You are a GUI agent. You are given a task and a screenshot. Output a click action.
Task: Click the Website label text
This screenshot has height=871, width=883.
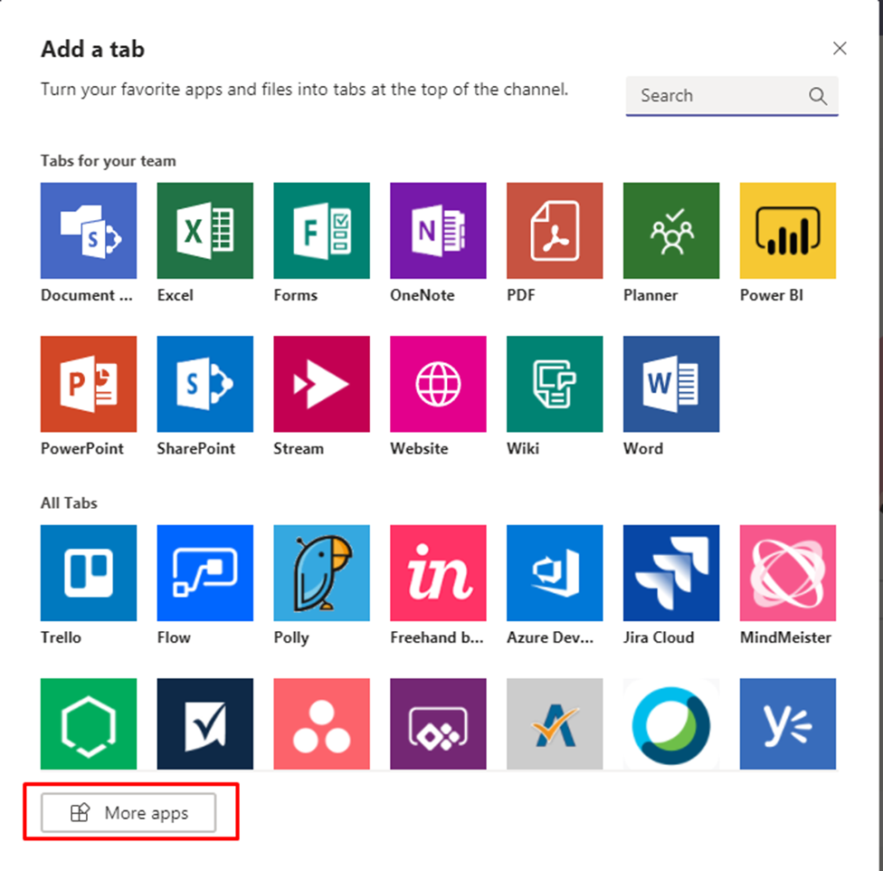[x=419, y=448]
